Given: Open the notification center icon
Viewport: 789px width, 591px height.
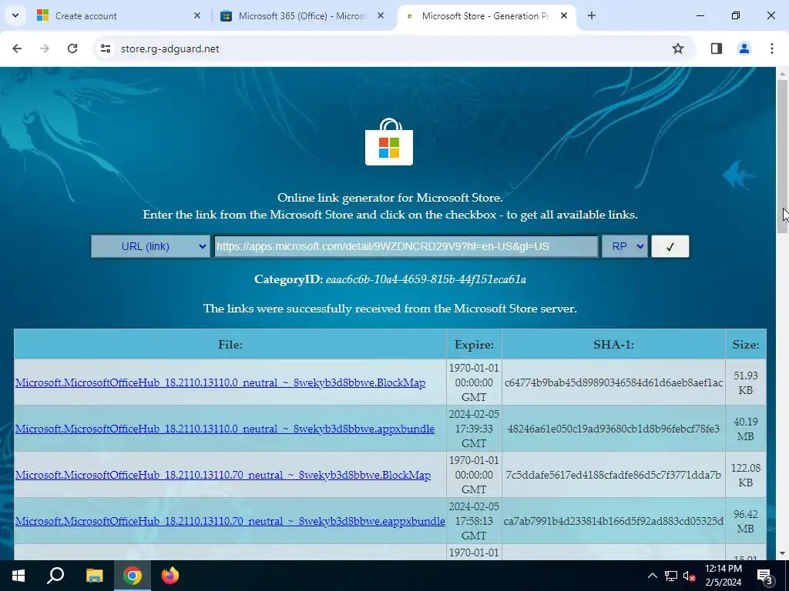Looking at the screenshot, I should 765,576.
